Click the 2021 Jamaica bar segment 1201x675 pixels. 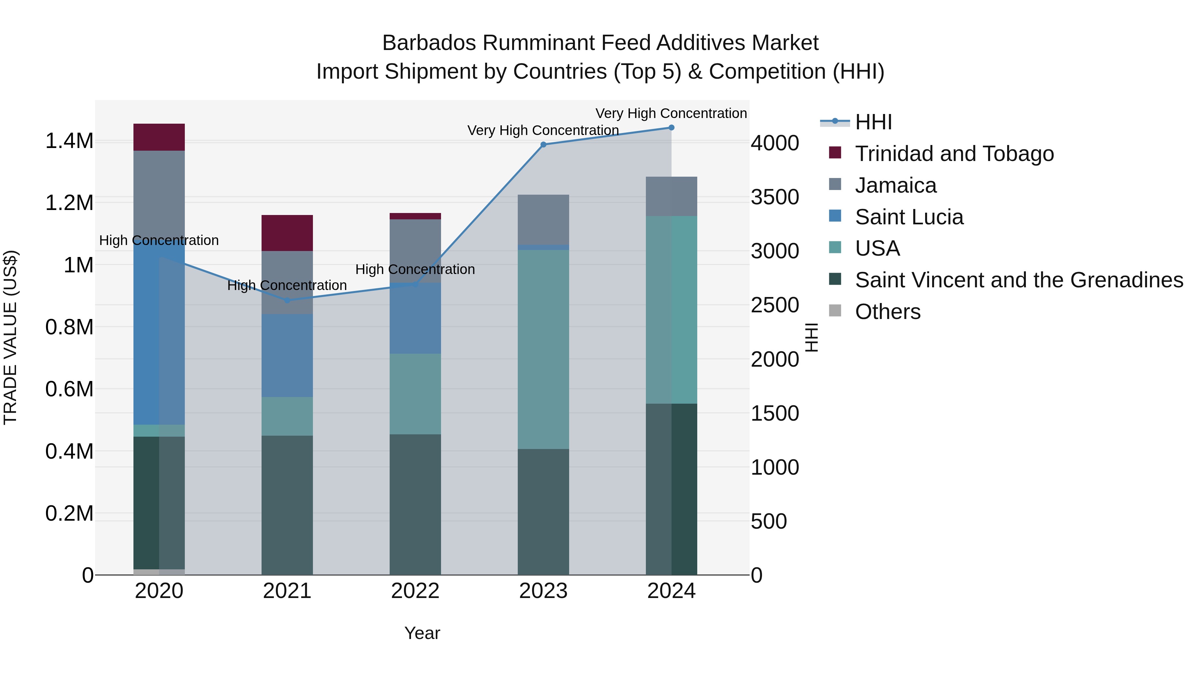(287, 282)
